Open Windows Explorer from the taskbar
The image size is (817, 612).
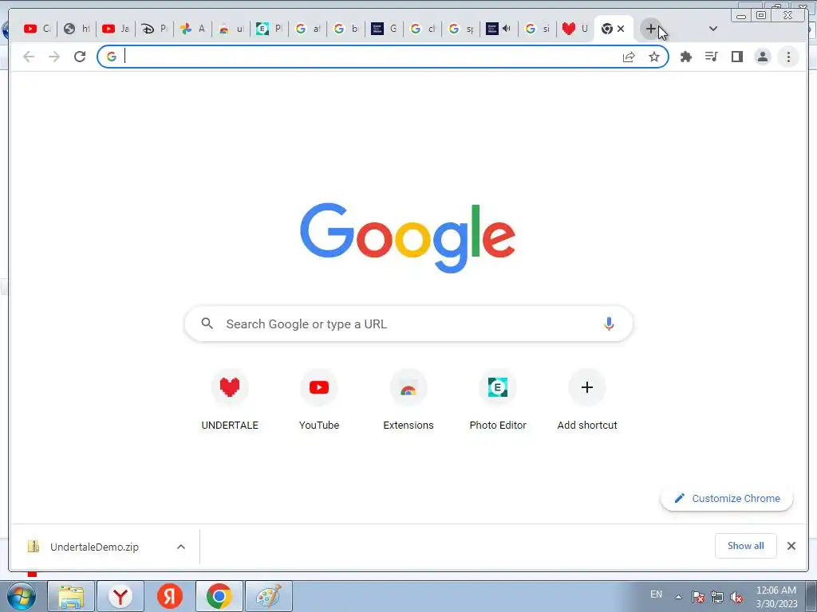(x=71, y=596)
